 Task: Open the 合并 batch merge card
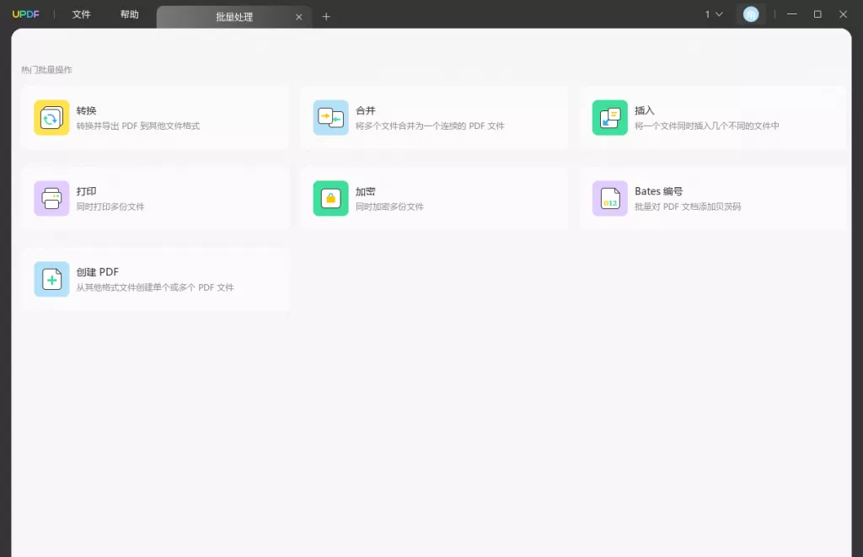click(434, 117)
